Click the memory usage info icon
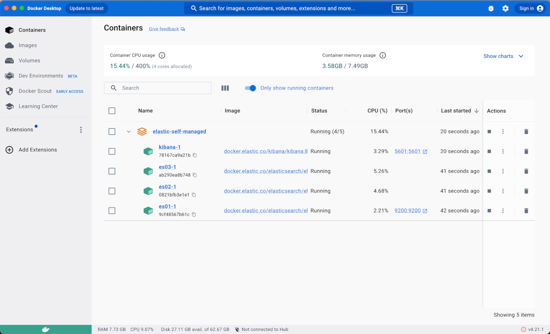Image resolution: width=550 pixels, height=334 pixels. [x=383, y=55]
